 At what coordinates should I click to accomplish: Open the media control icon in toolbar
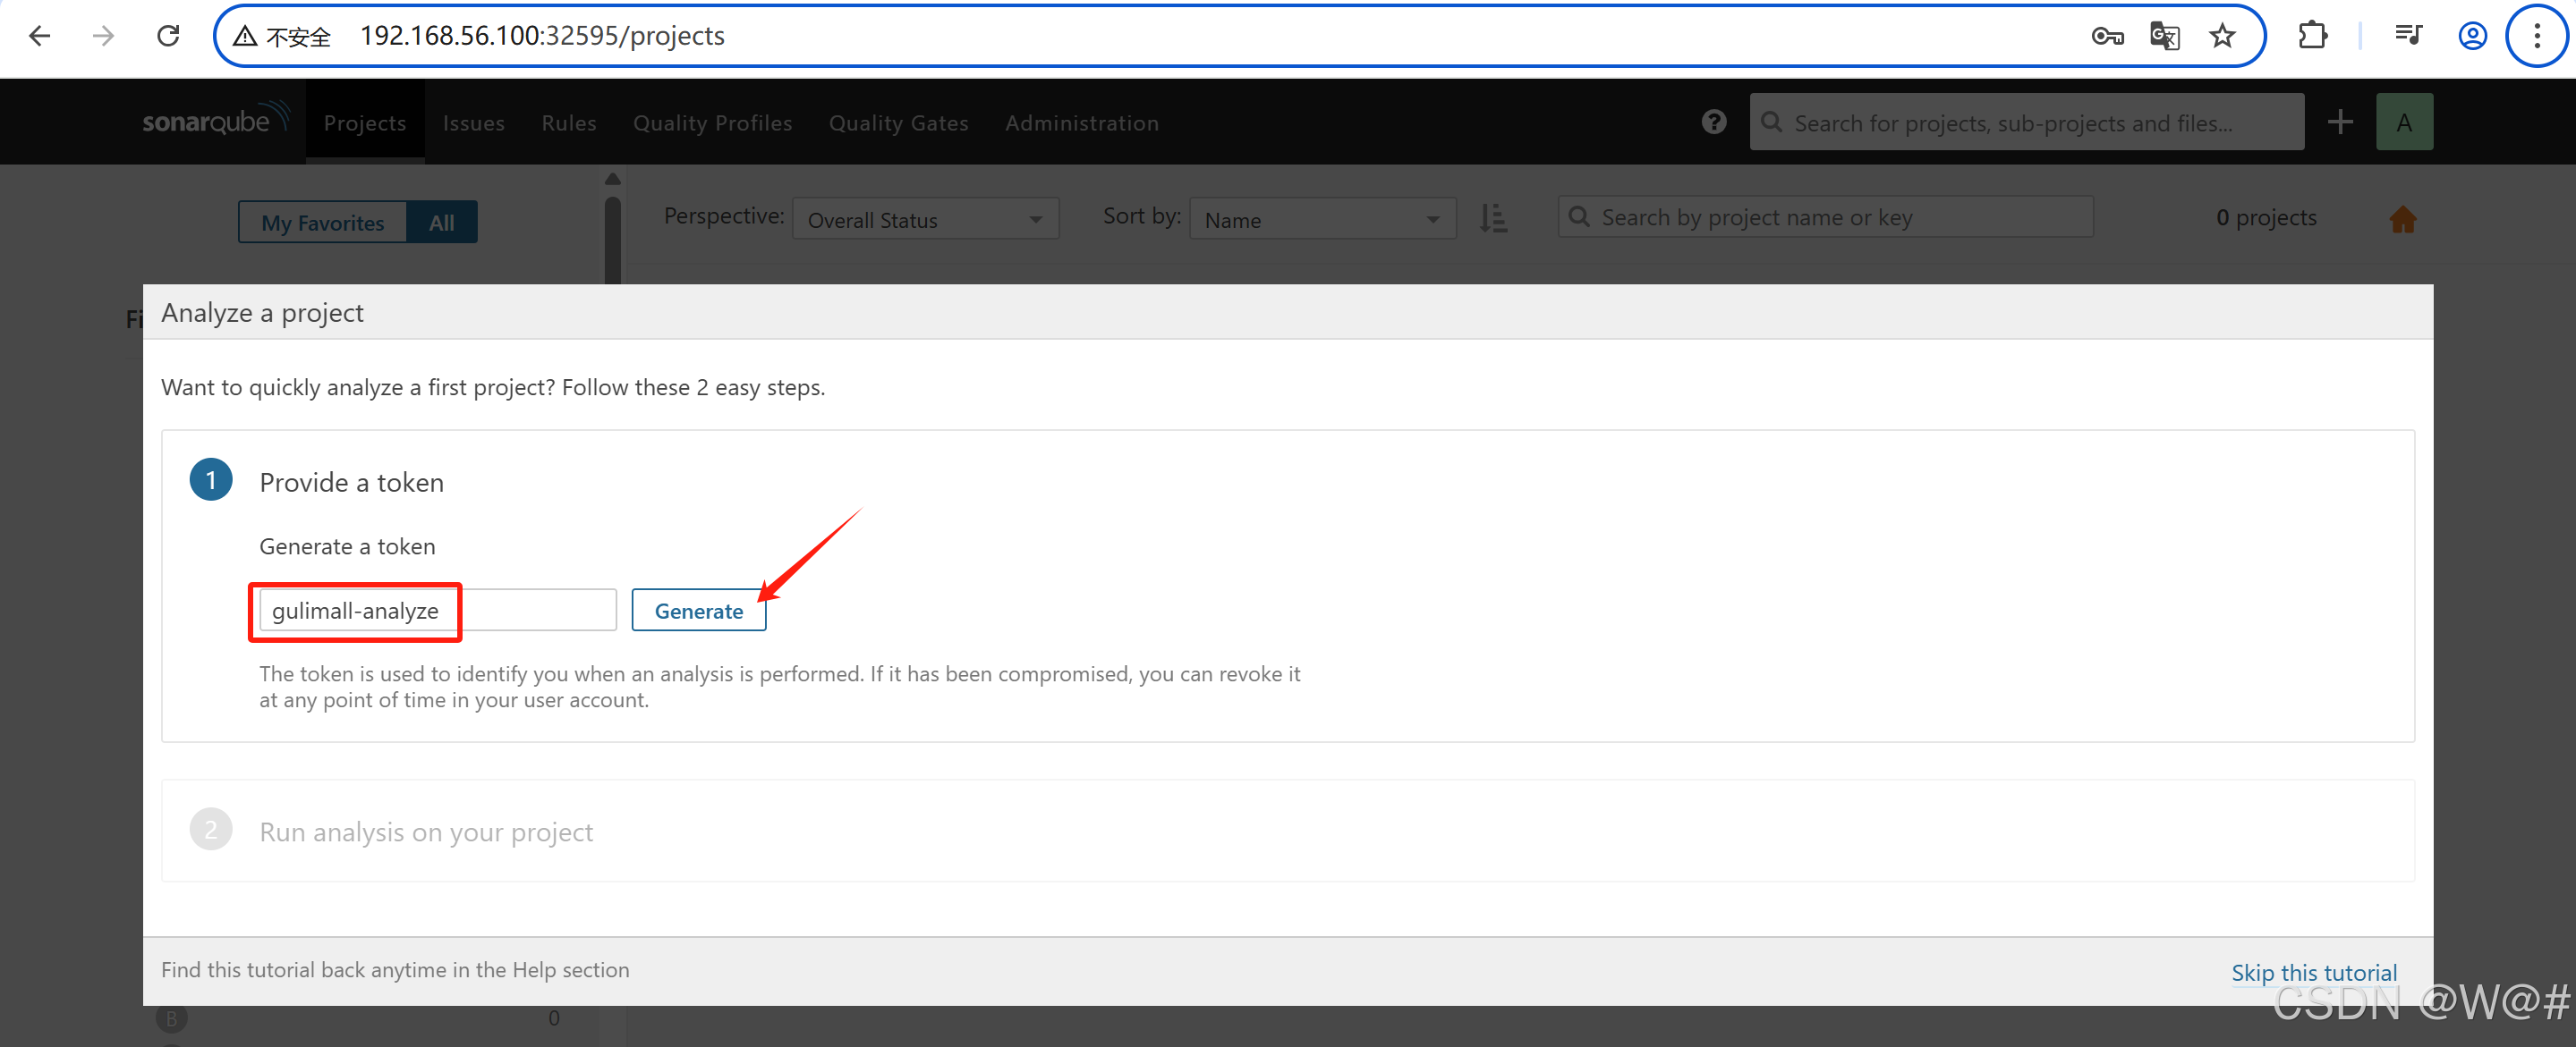[2408, 36]
